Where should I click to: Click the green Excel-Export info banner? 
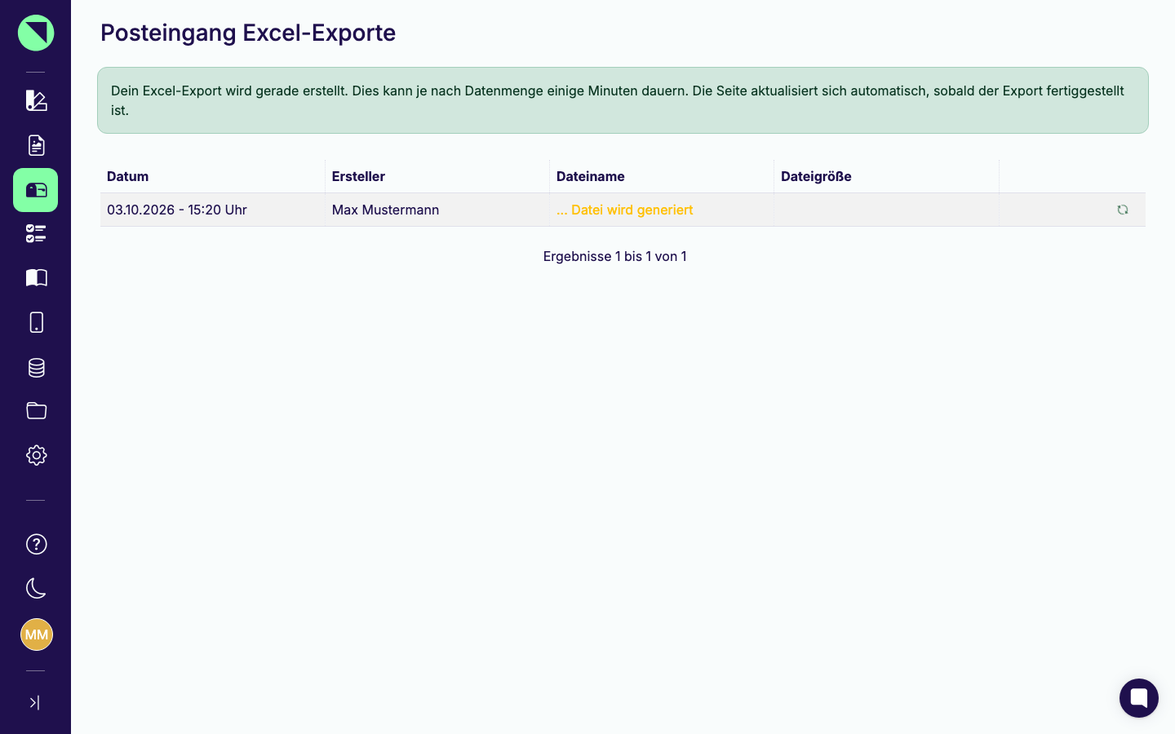(x=623, y=100)
